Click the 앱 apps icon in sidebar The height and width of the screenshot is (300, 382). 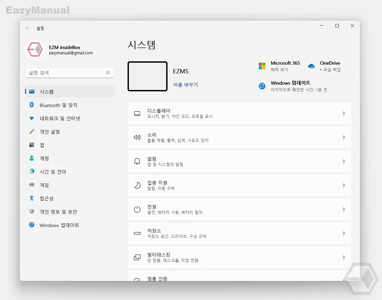32,145
